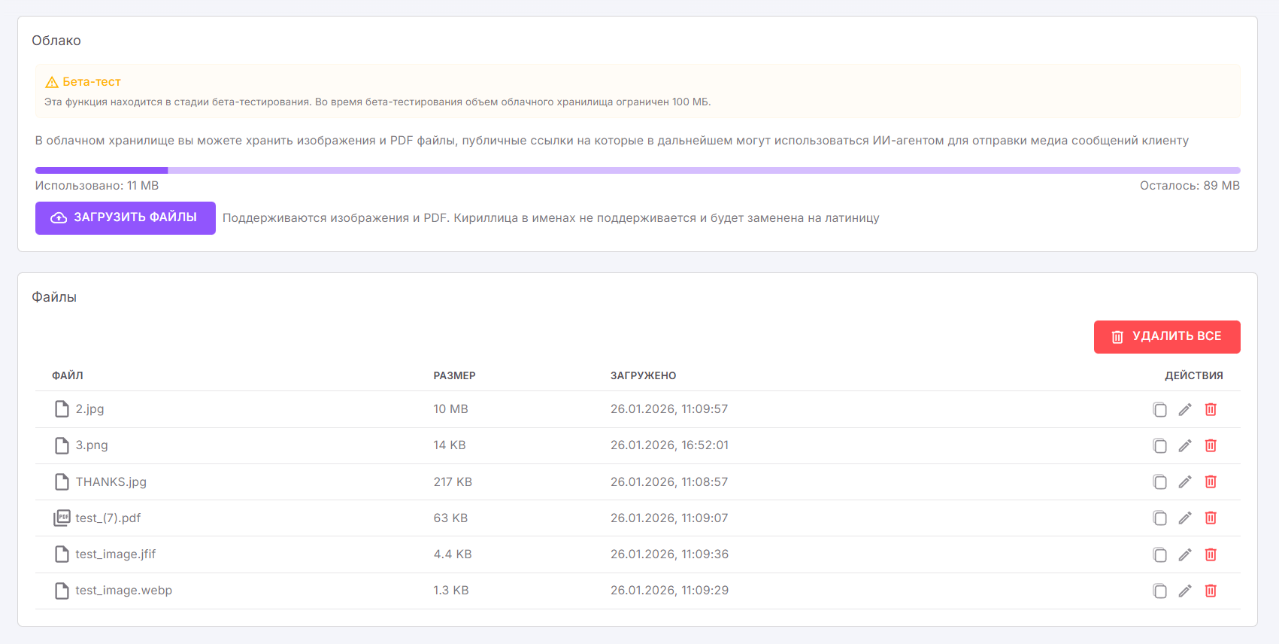Copy link icon for 2.jpg
This screenshot has width=1279, height=644.
coord(1159,409)
